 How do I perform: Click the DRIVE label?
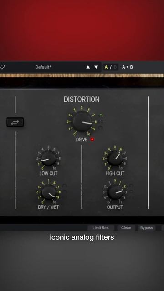pyautogui.click(x=82, y=140)
